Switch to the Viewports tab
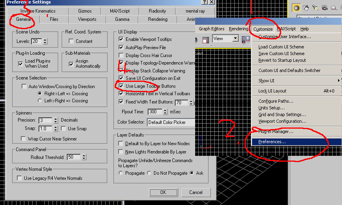 pos(87,19)
